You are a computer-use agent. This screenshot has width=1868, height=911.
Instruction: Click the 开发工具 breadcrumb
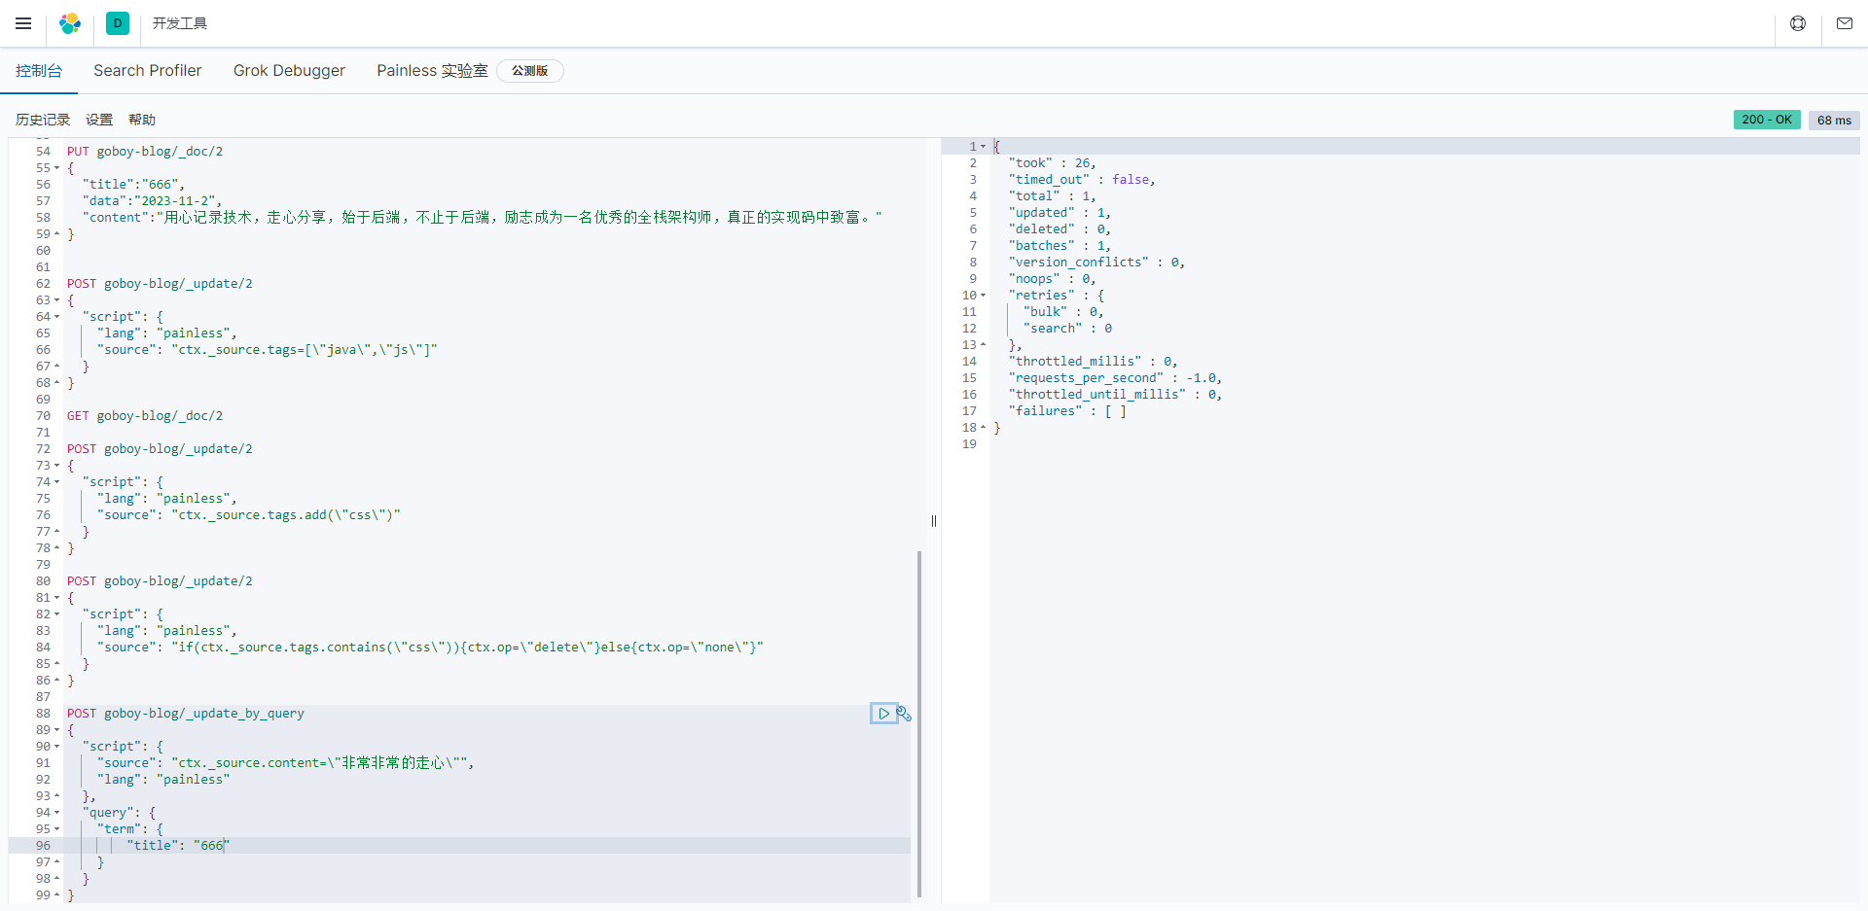[180, 23]
